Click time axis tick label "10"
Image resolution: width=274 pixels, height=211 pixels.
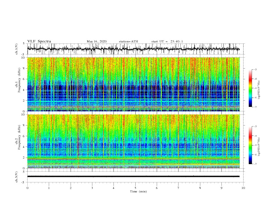[x=243, y=188]
